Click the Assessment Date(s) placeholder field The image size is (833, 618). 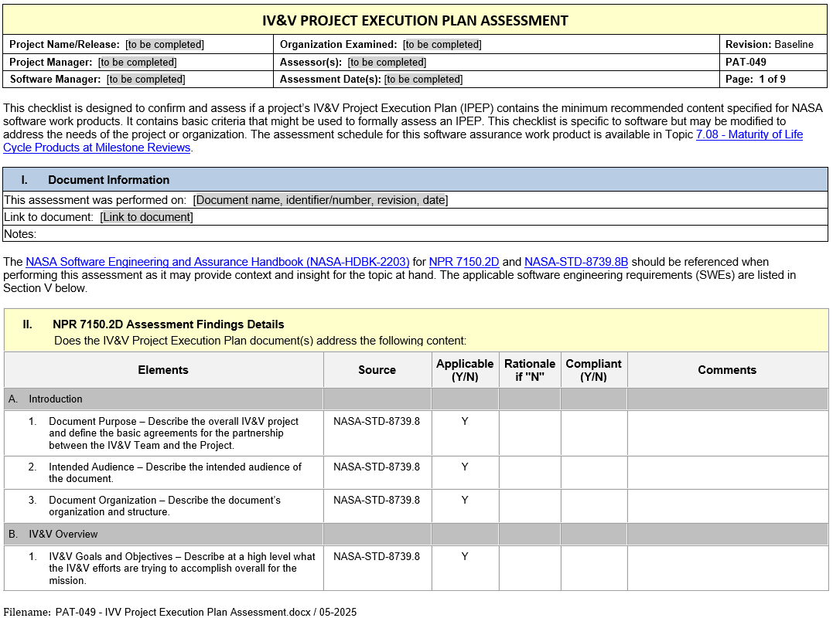pos(423,79)
